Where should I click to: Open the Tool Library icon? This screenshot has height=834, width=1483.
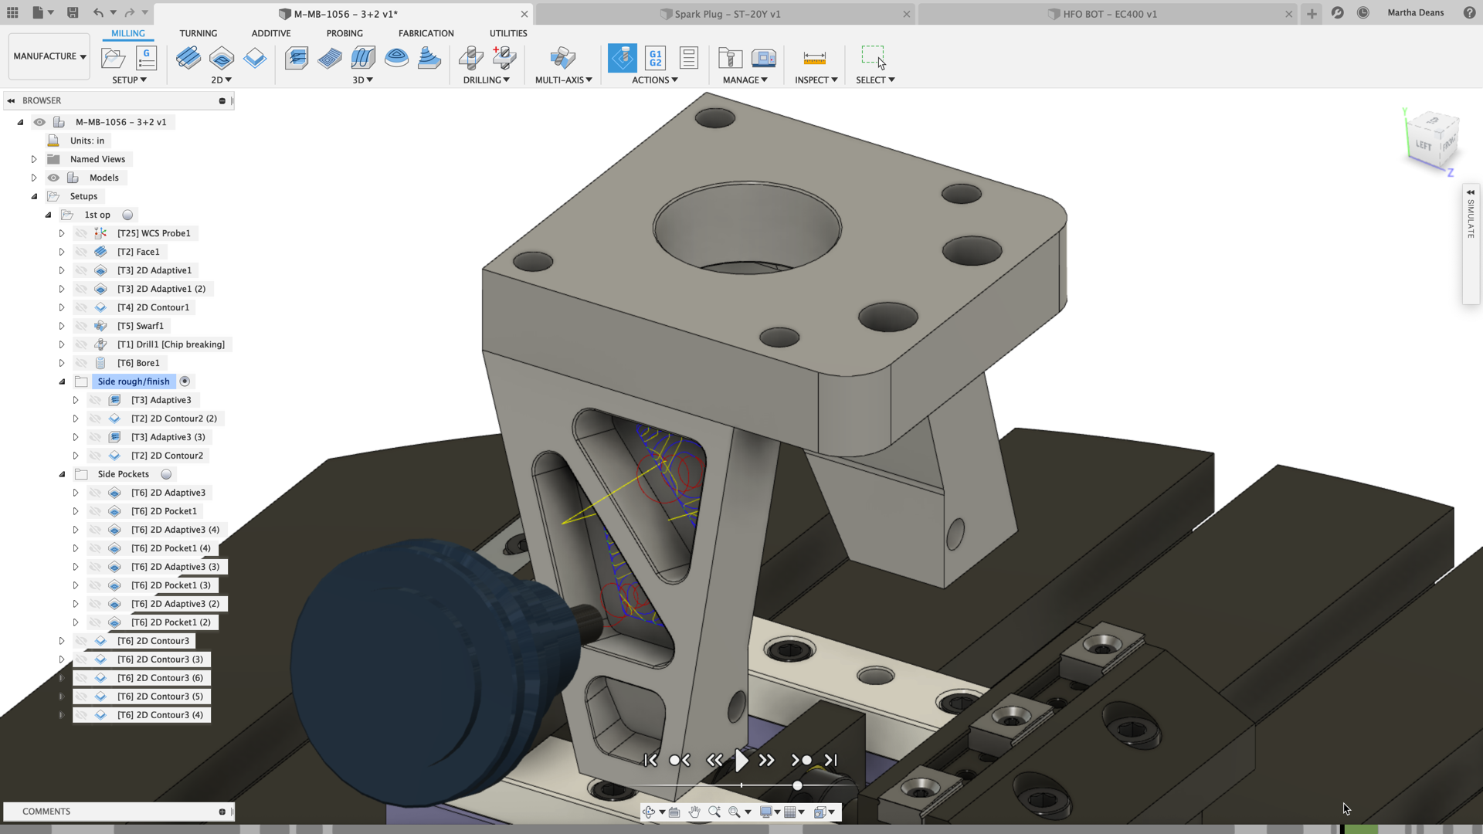click(730, 58)
